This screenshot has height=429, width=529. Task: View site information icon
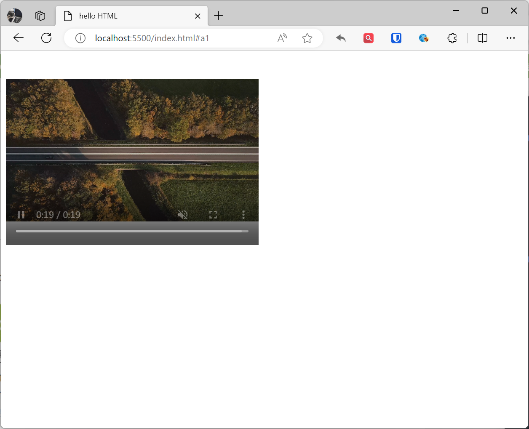point(80,38)
